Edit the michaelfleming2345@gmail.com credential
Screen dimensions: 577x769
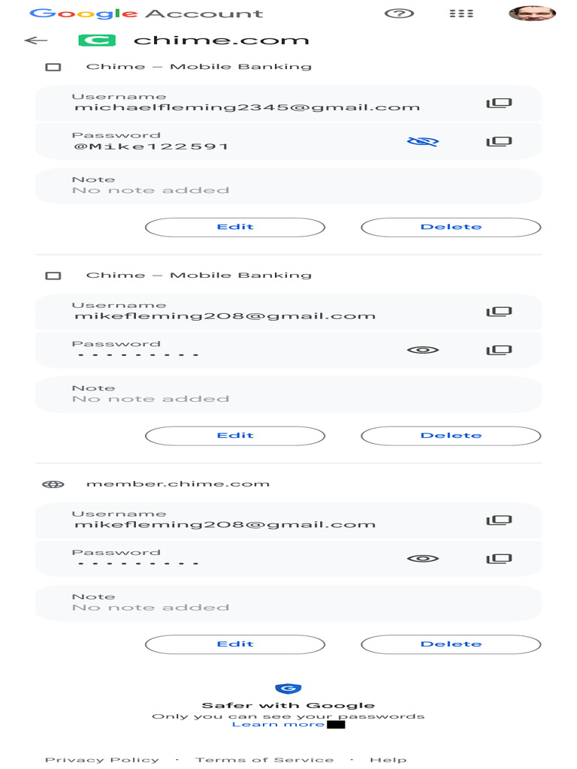(x=235, y=227)
